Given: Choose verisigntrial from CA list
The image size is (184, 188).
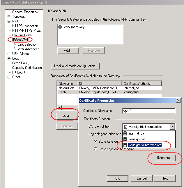Looking at the screenshot, I should pyautogui.click(x=149, y=139).
